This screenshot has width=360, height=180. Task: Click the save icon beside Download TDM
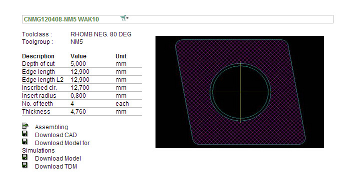[x=25, y=165]
